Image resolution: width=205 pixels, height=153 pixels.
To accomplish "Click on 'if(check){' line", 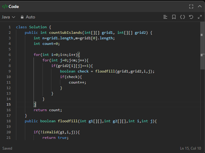I will [x=71, y=77].
